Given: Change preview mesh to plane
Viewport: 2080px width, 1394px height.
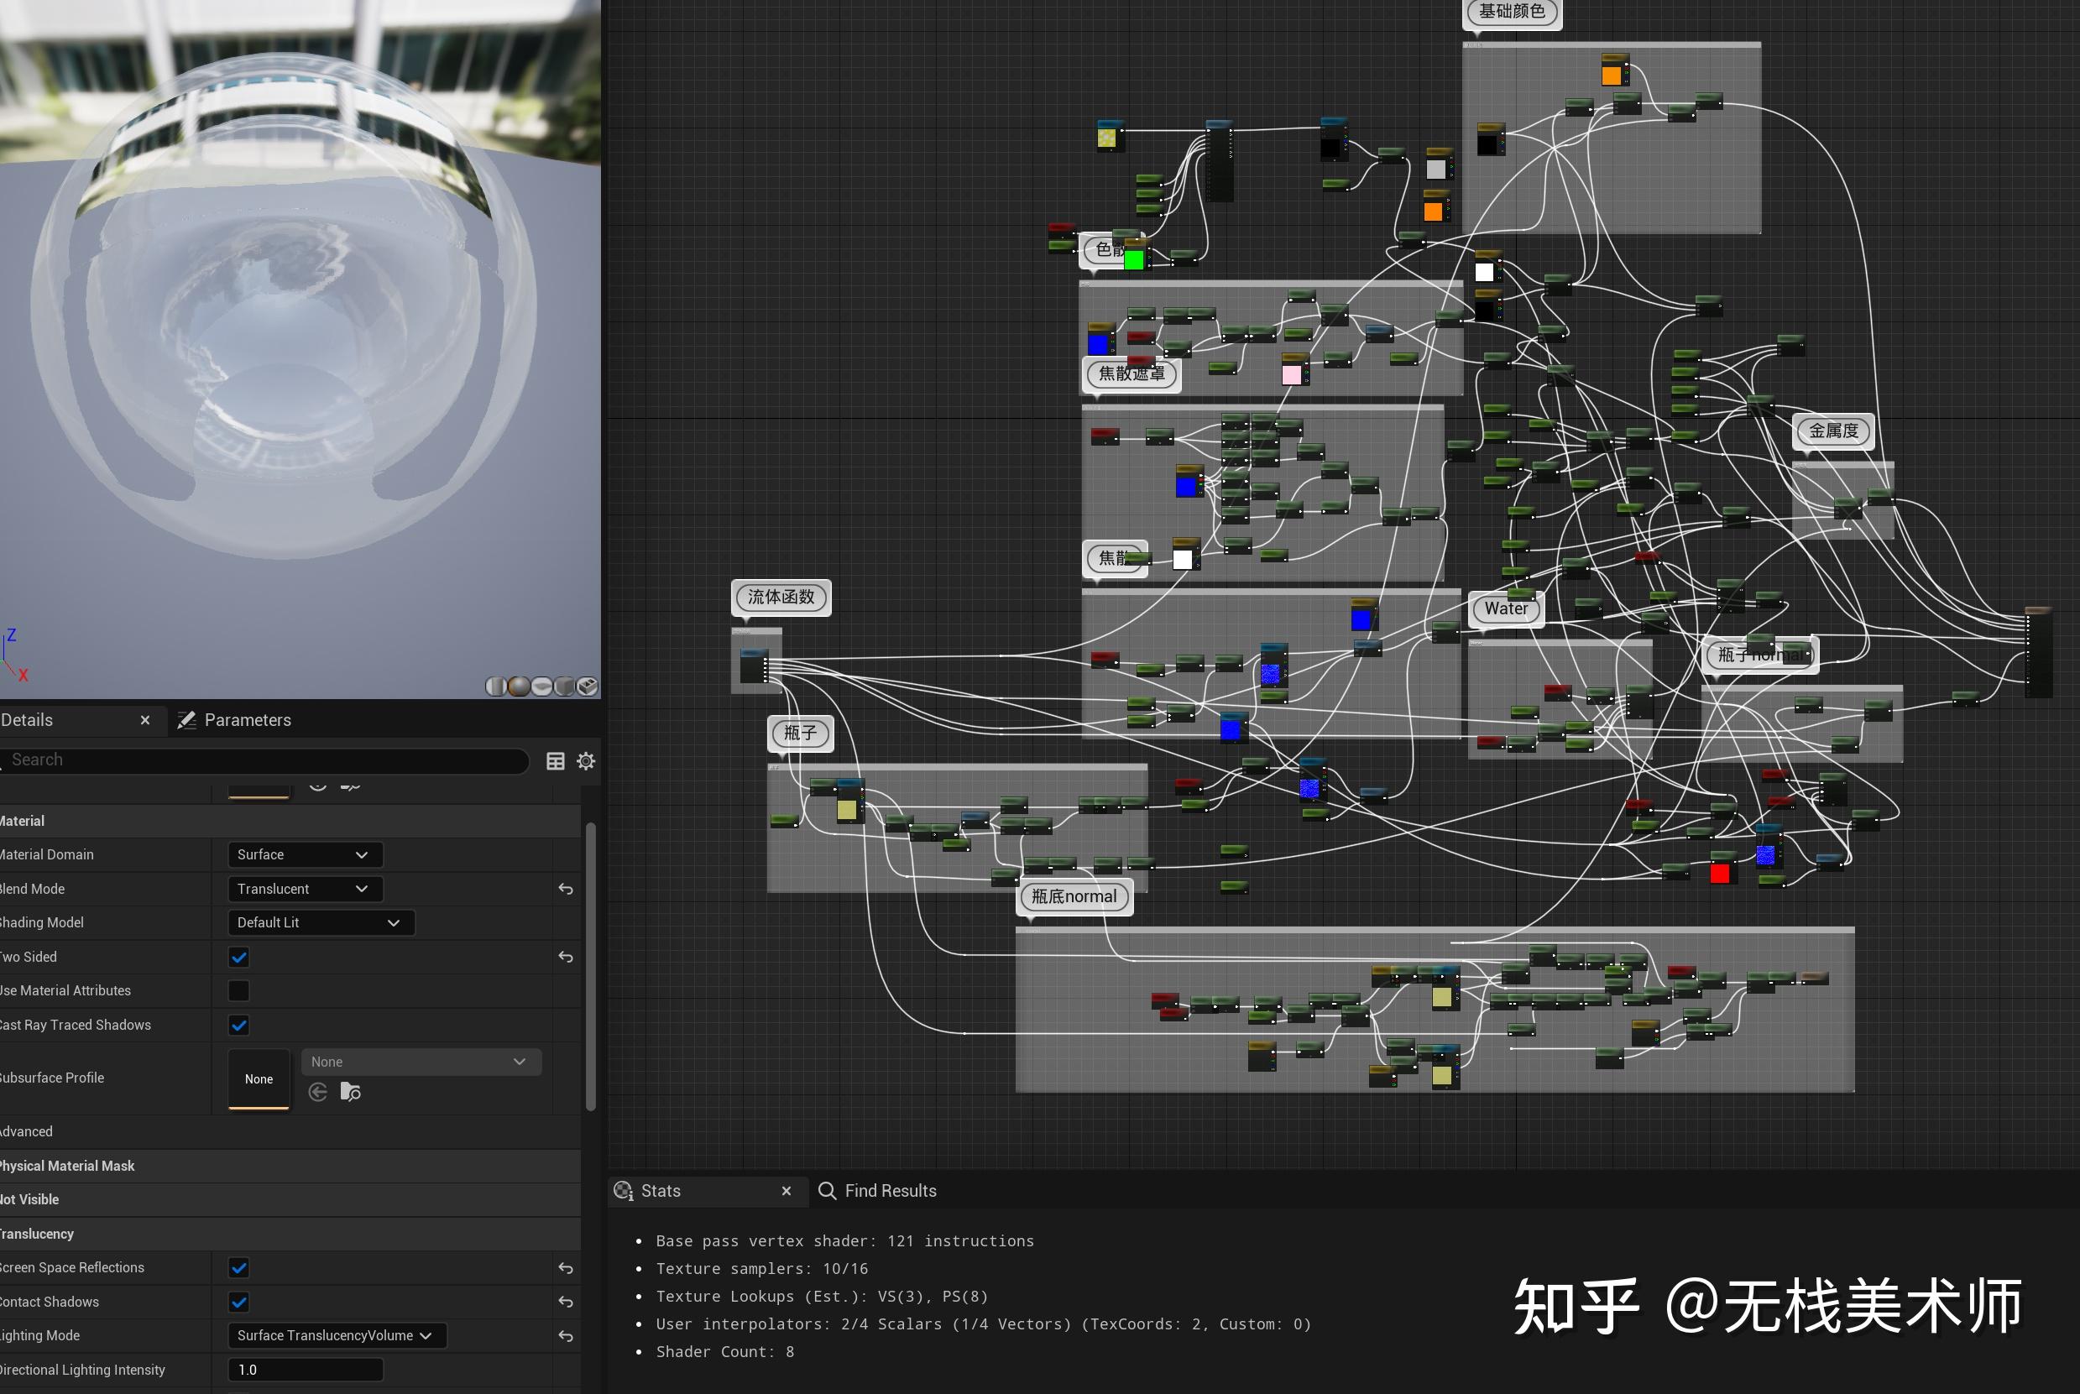Looking at the screenshot, I should (541, 687).
